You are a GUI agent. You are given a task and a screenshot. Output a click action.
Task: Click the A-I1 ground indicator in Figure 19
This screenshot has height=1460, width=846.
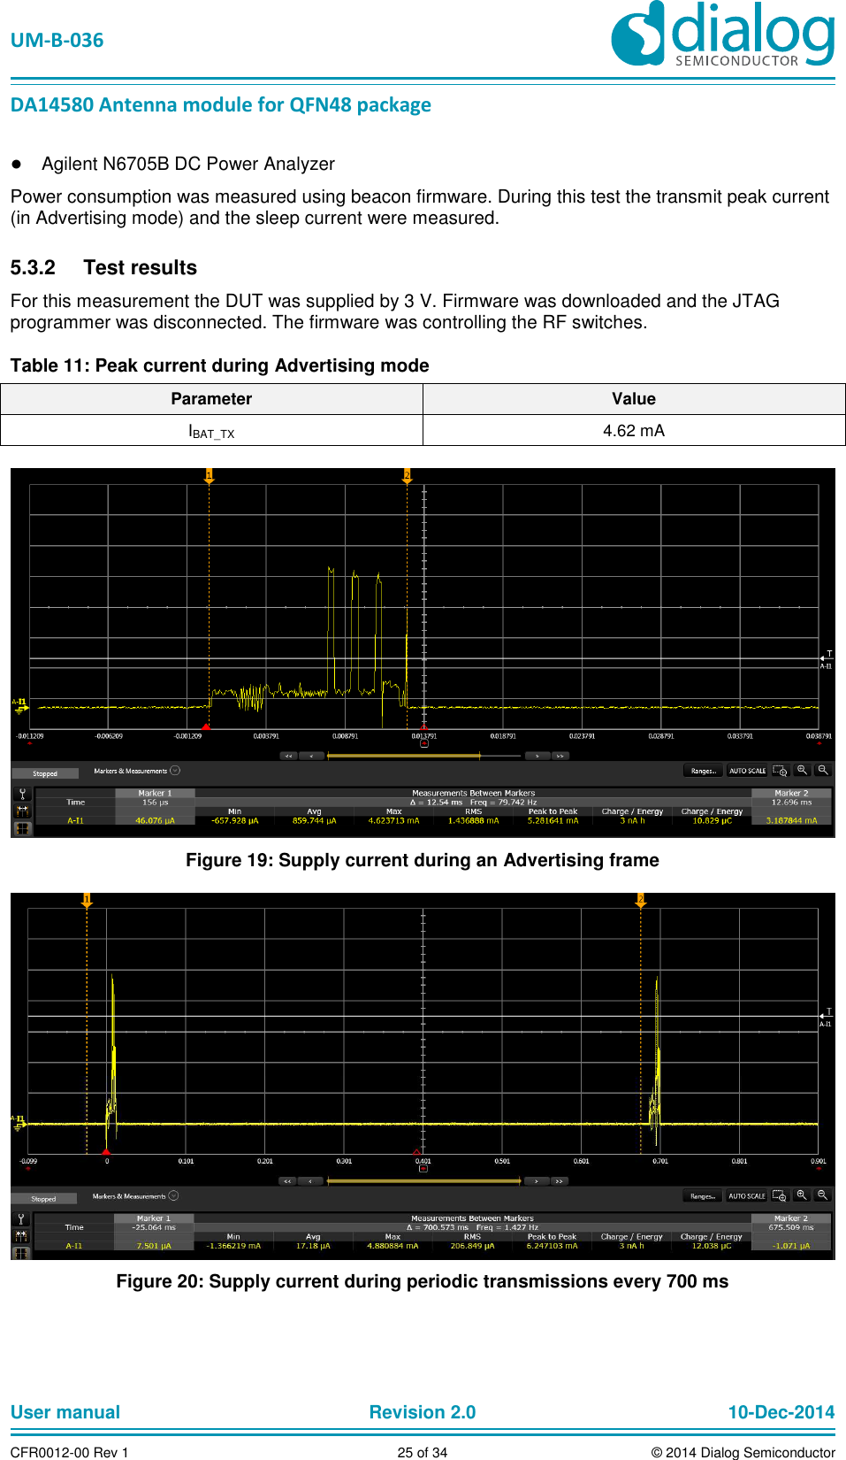point(19,704)
